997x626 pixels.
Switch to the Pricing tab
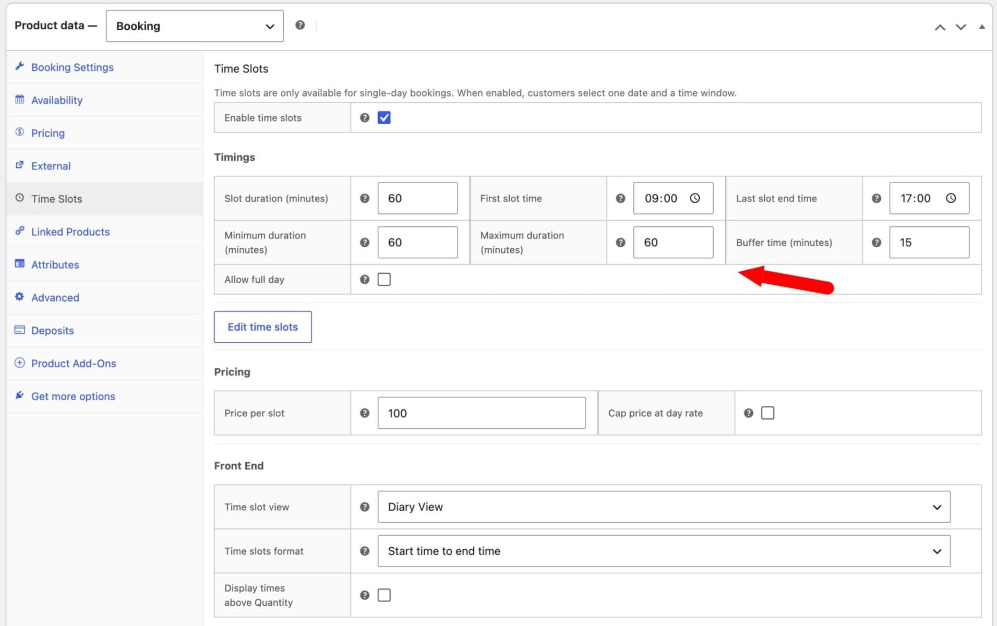[104, 133]
